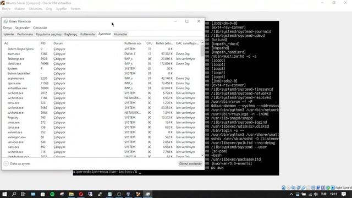352x198 pixels.
Task: Open Task View from the taskbar
Action: [x=23, y=194]
